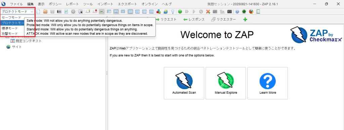
Task: Click the snapshot session camera icon
Action: click(x=59, y=12)
